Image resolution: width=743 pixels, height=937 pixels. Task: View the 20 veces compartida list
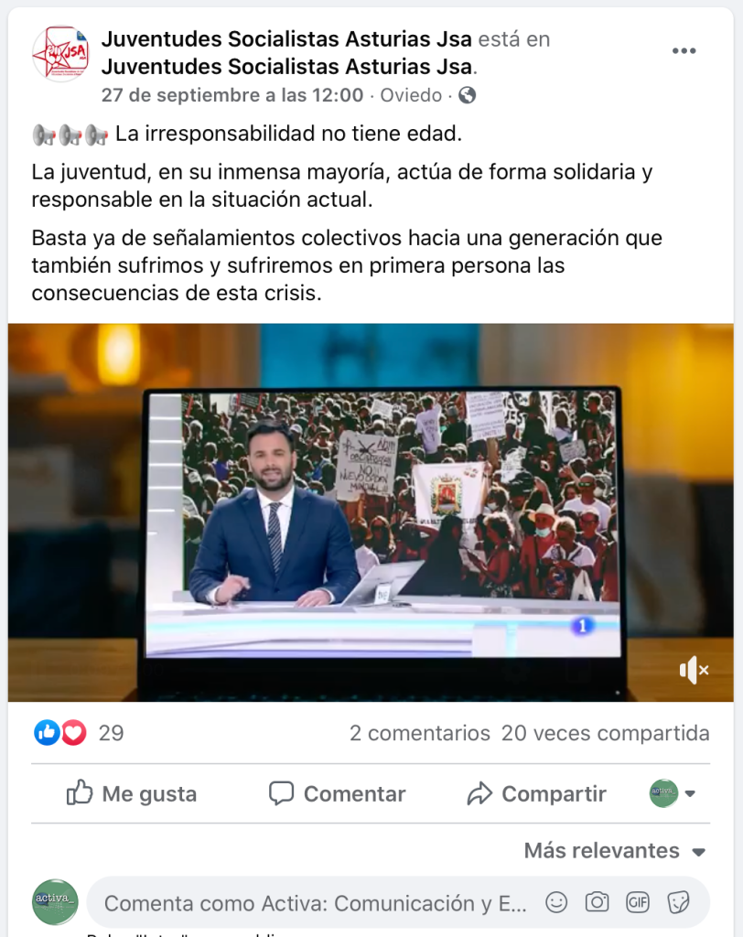pyautogui.click(x=605, y=733)
